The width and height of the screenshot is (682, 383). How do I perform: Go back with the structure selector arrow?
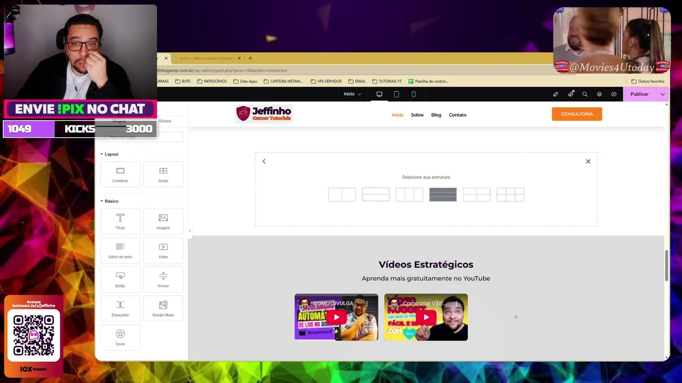pos(264,161)
